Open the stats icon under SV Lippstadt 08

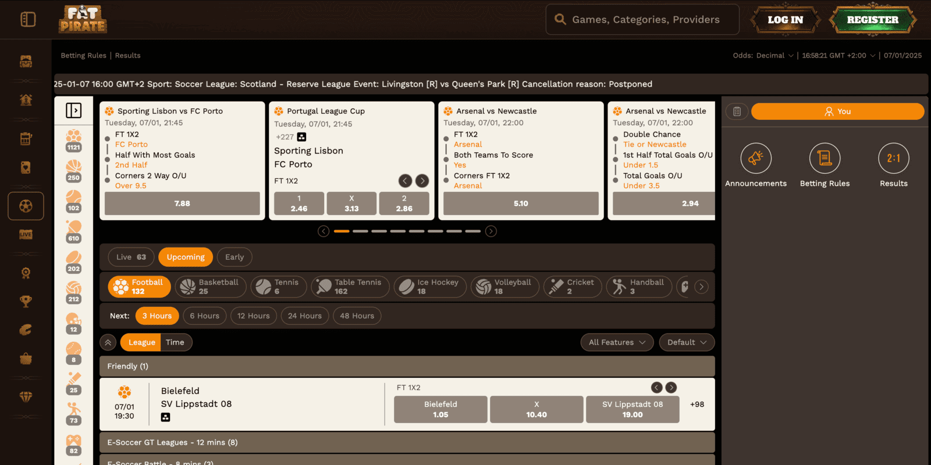click(165, 417)
